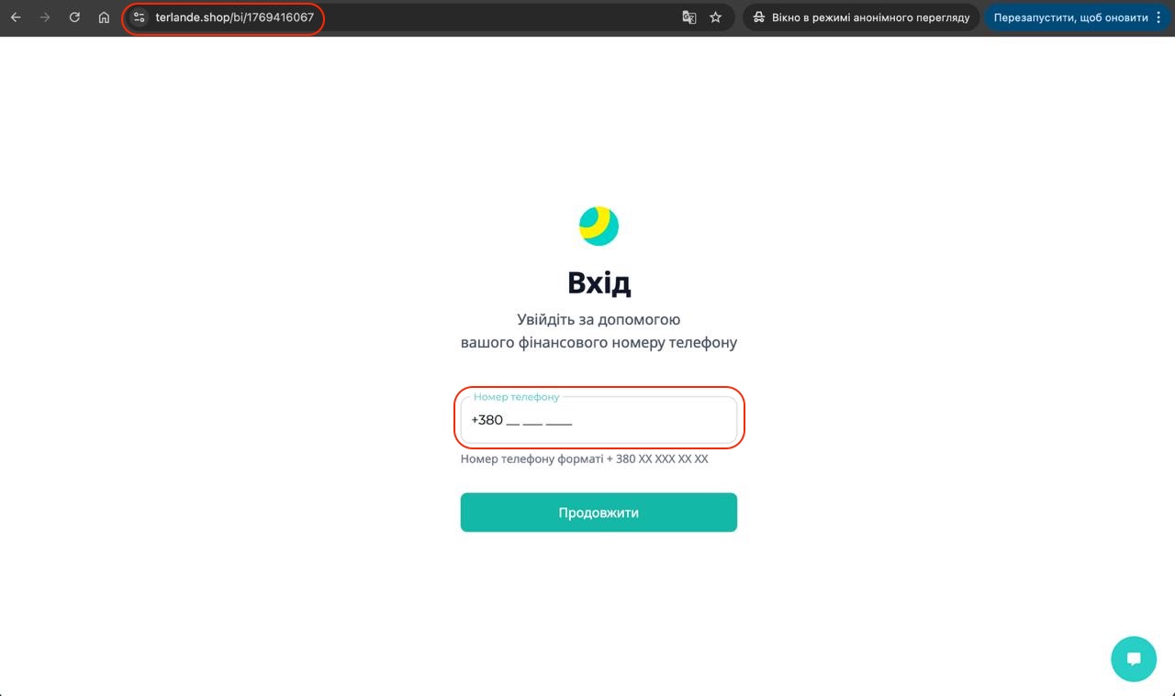Select the terlande.shop URL in address bar
Viewport: 1175px width, 696px height.
tap(235, 17)
